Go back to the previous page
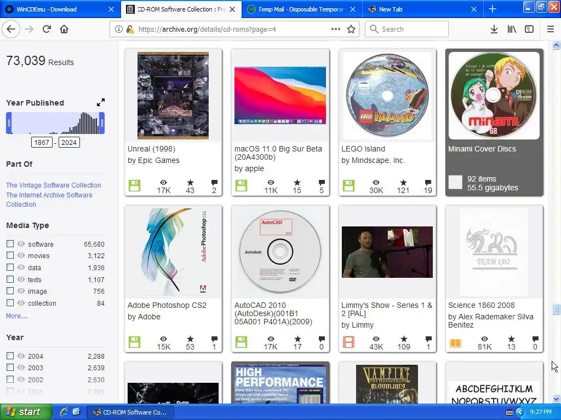 click(x=11, y=30)
